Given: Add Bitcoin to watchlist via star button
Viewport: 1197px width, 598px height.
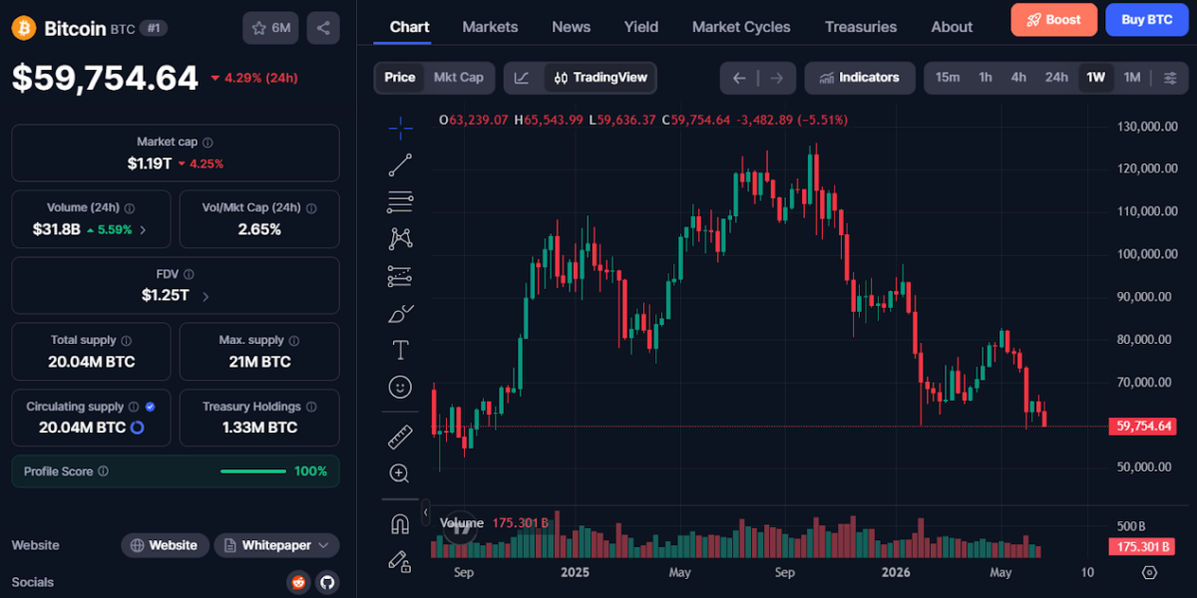Looking at the screenshot, I should pyautogui.click(x=270, y=28).
